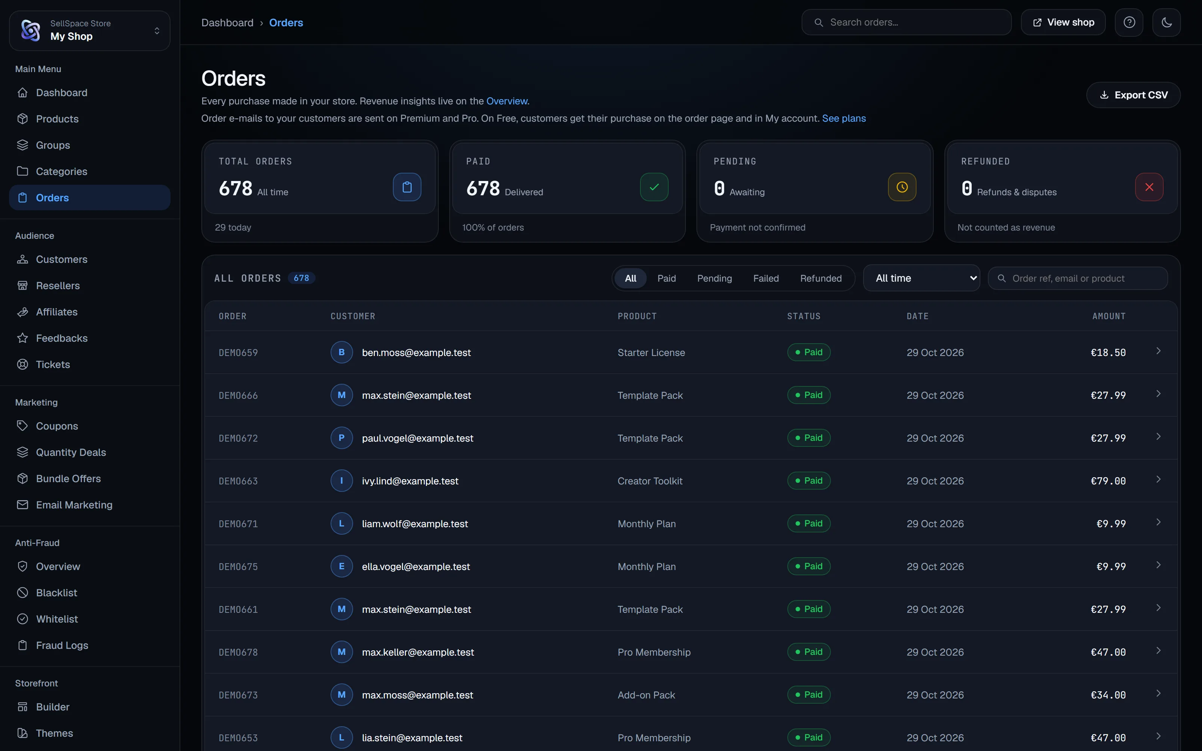Open Products via its cube icon
The width and height of the screenshot is (1202, 751).
23,119
